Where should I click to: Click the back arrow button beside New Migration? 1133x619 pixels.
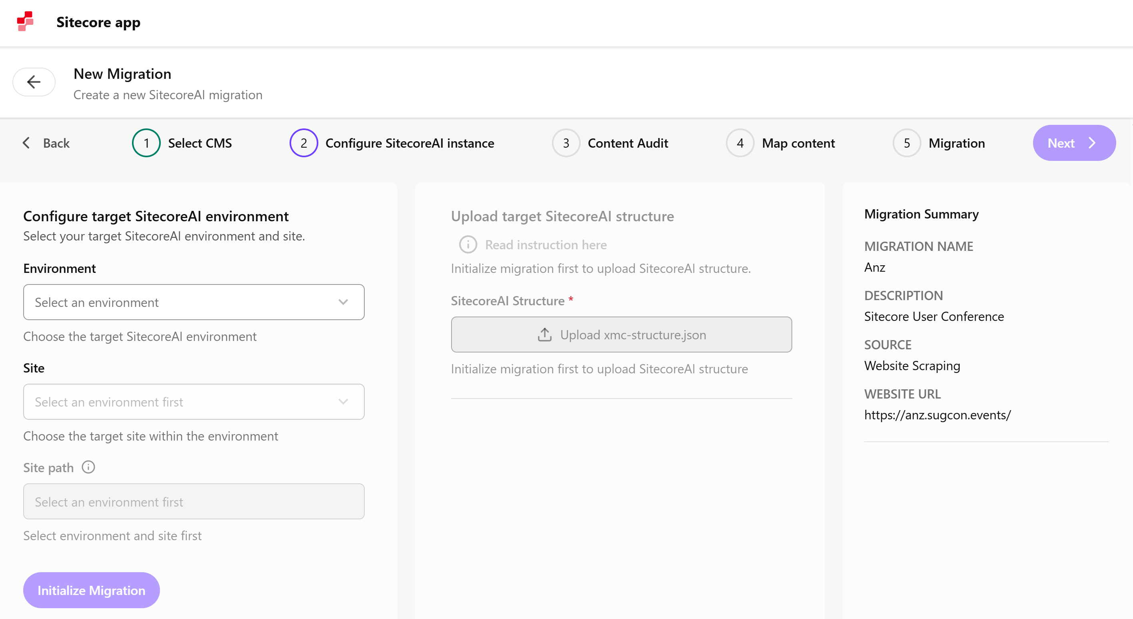tap(34, 82)
